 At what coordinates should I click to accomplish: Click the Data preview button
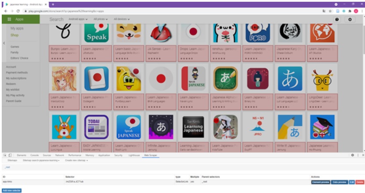tap(339, 182)
